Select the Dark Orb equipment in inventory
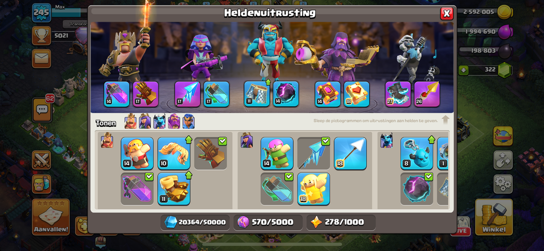 (x=416, y=189)
